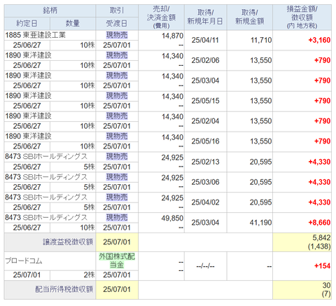Click the 銘柄 column header
336x306 pixels.
(50, 11)
